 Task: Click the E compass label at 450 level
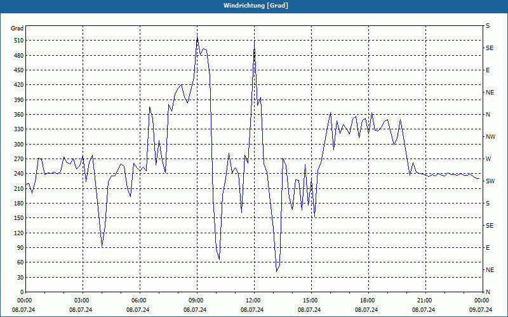coord(488,70)
